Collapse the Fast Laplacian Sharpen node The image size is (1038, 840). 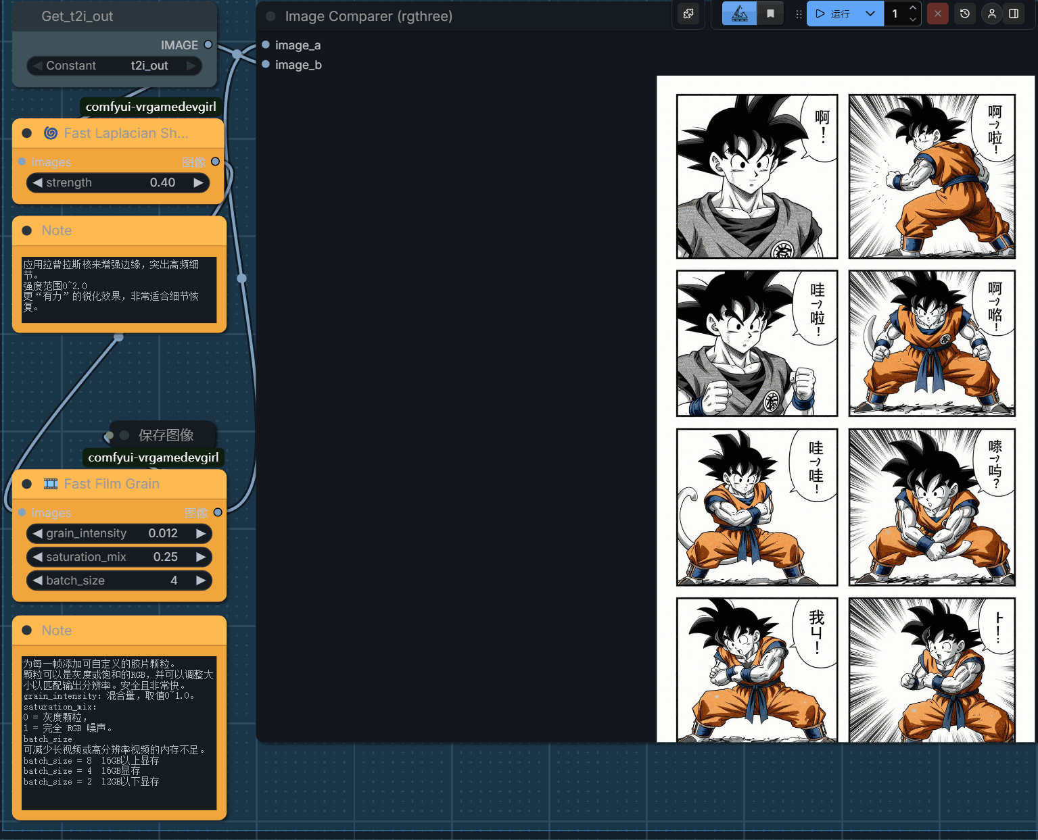27,133
